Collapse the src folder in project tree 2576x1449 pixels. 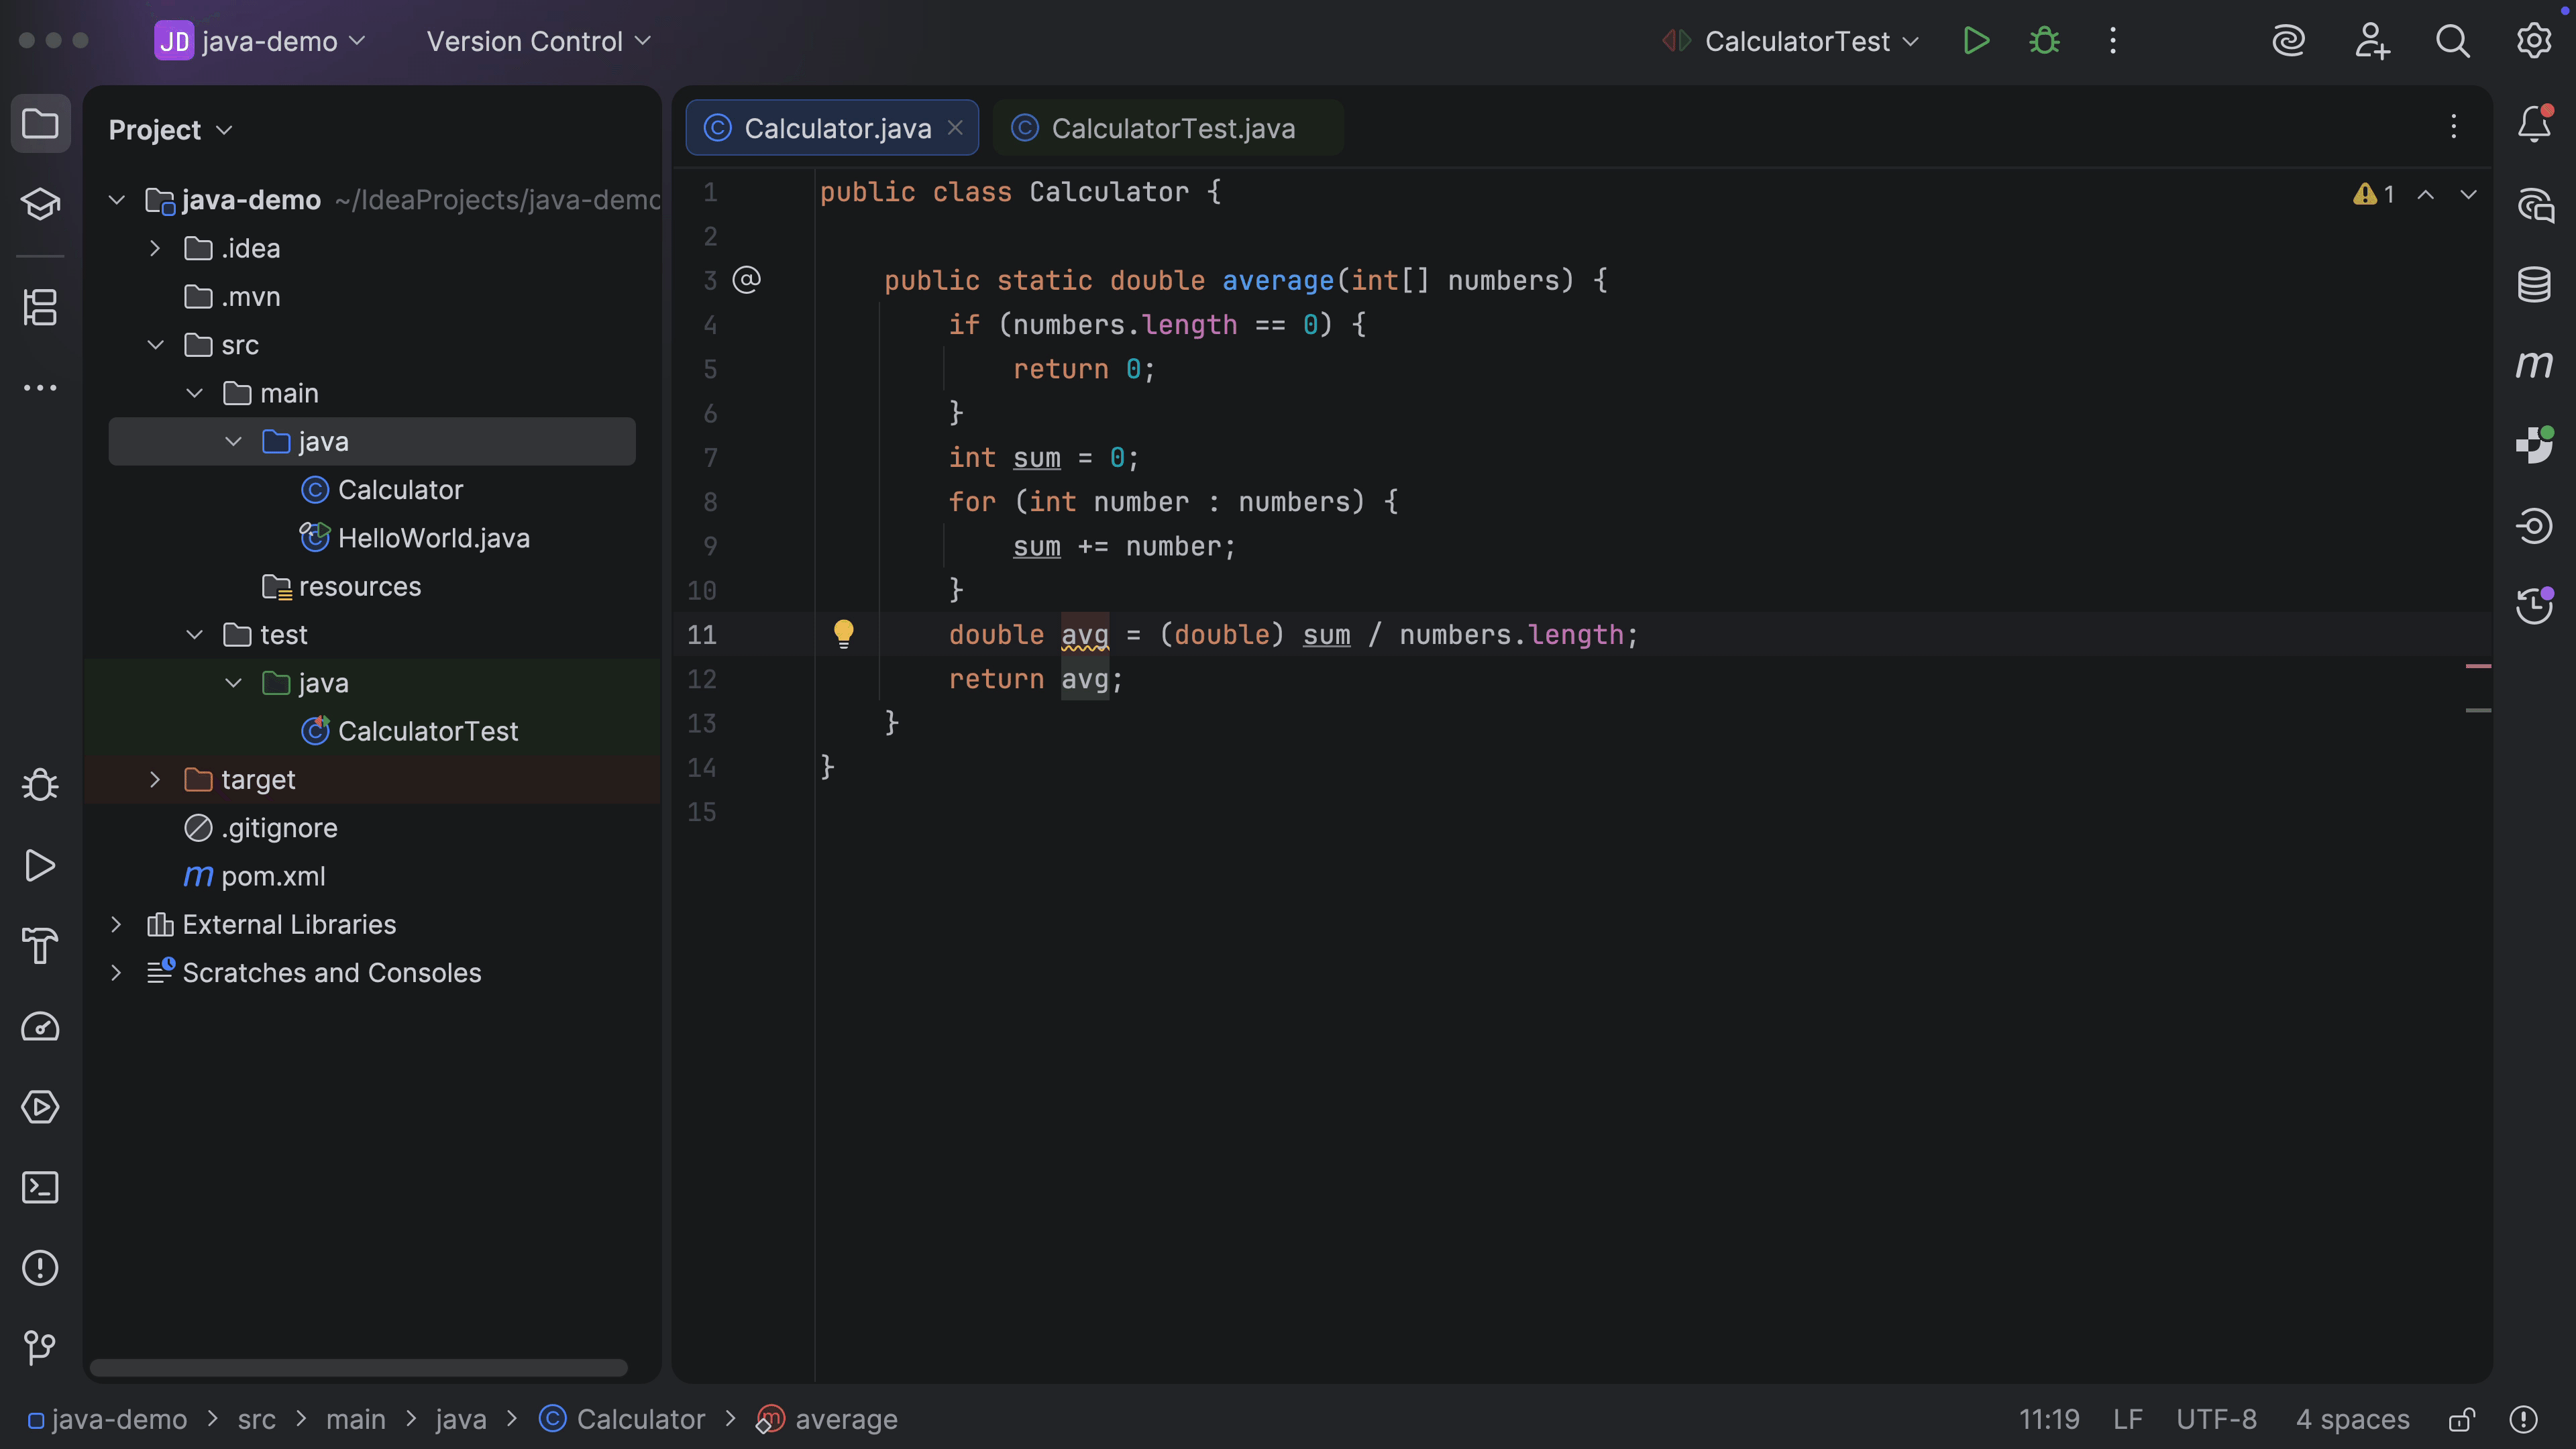(155, 345)
